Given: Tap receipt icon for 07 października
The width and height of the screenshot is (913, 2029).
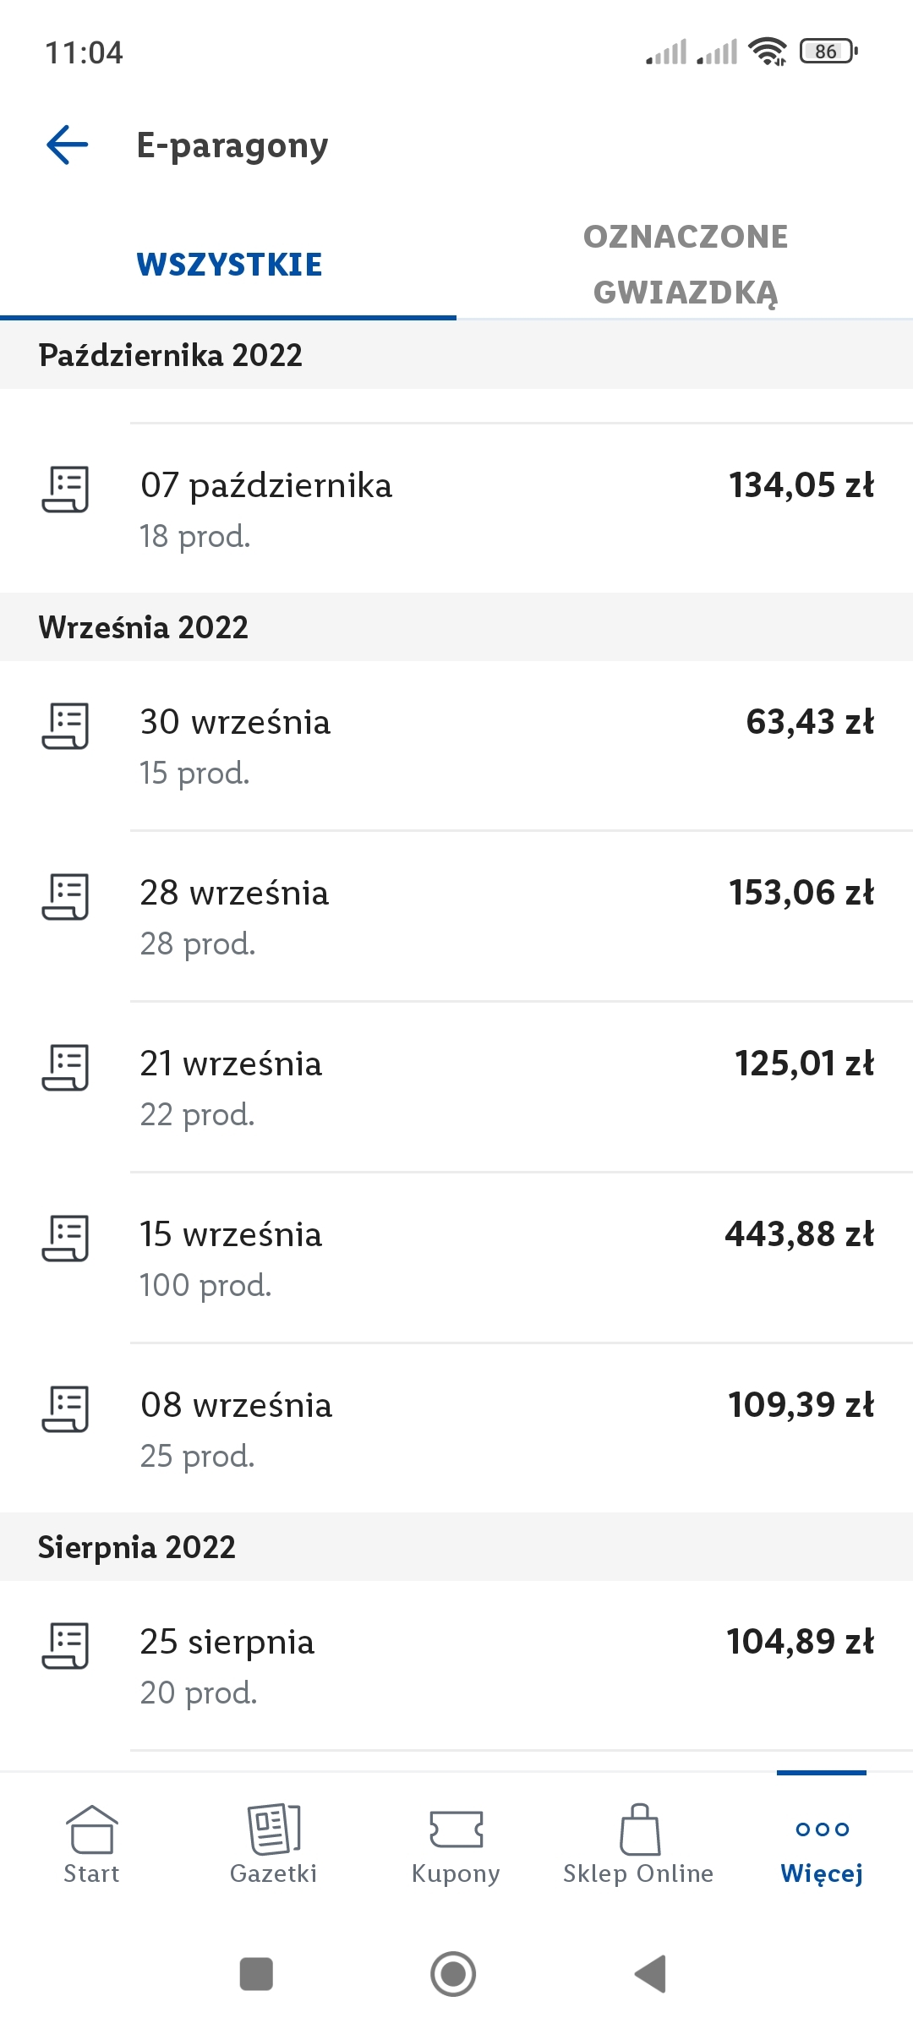Looking at the screenshot, I should pyautogui.click(x=65, y=489).
